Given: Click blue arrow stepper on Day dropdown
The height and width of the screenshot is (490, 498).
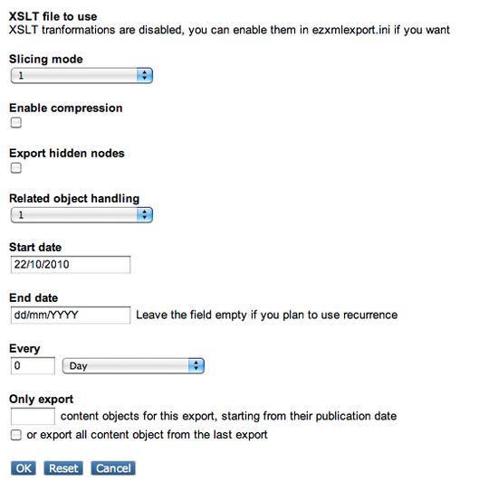Looking at the screenshot, I should pos(196,366).
